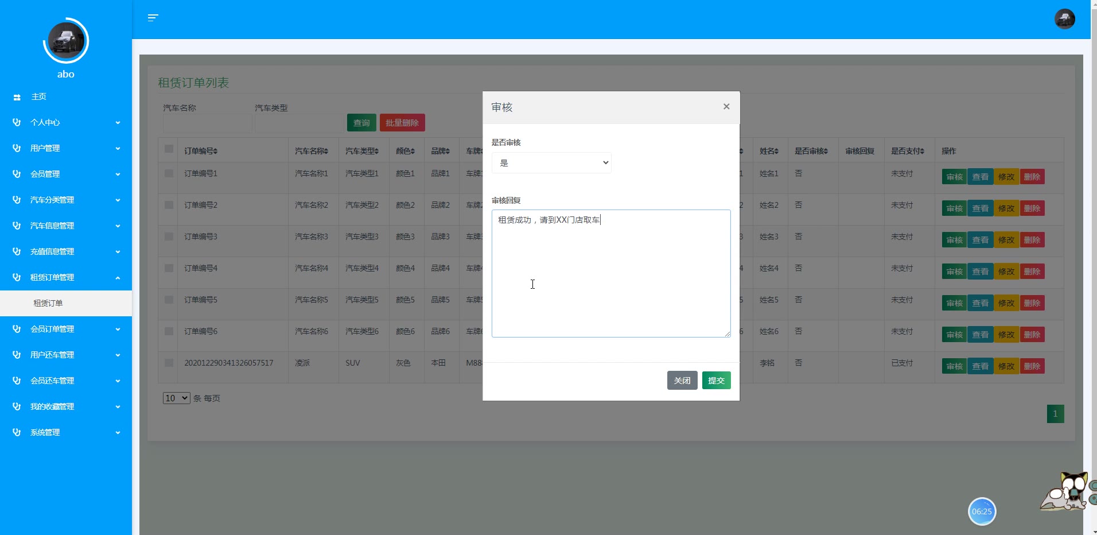Open the 主页 menu item
This screenshot has height=535, width=1097.
[x=66, y=97]
